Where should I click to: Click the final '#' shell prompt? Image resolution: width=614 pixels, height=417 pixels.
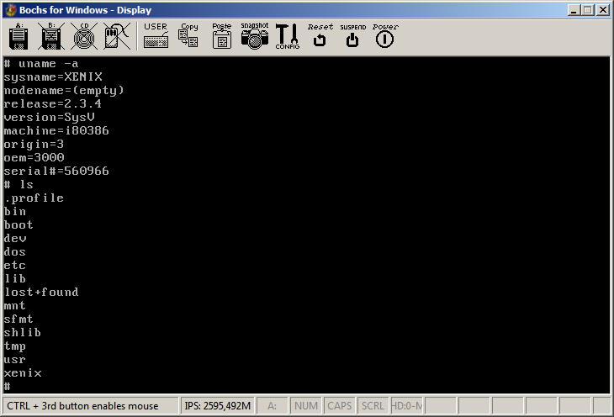pyautogui.click(x=7, y=387)
